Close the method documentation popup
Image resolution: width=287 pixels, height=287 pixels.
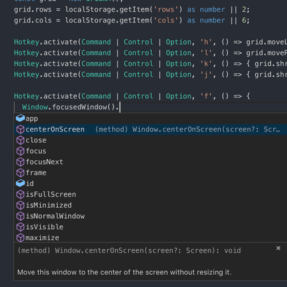[x=278, y=248]
